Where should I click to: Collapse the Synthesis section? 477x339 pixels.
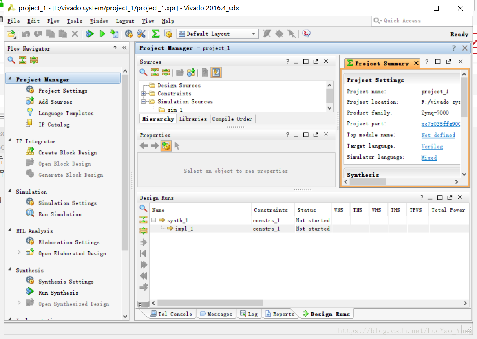(10, 269)
